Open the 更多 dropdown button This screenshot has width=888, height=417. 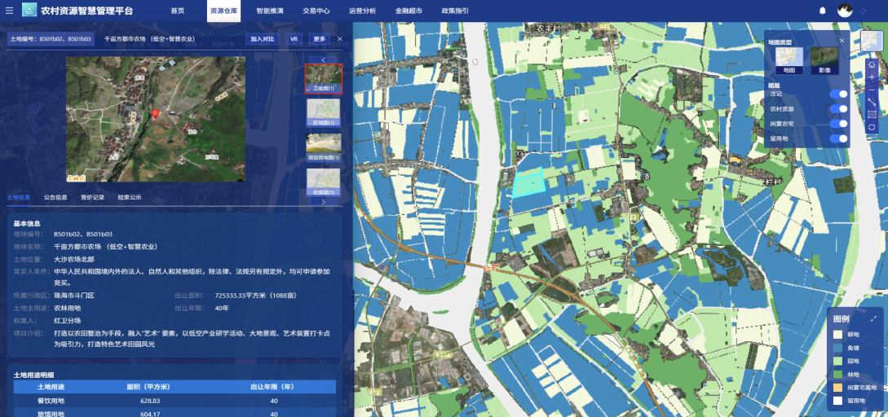click(x=319, y=39)
